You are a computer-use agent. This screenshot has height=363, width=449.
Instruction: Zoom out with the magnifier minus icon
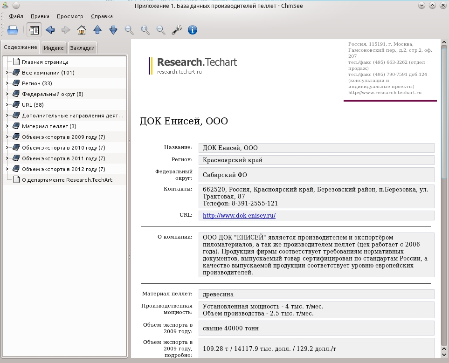pos(161,30)
